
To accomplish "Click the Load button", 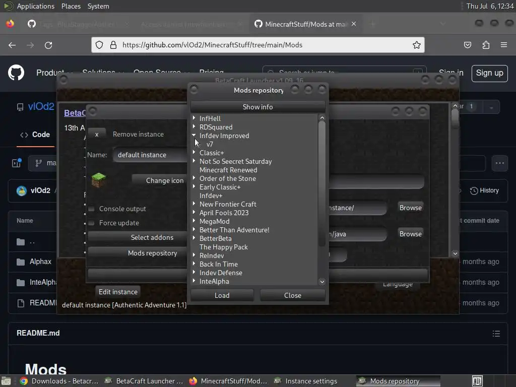I will click(x=222, y=295).
